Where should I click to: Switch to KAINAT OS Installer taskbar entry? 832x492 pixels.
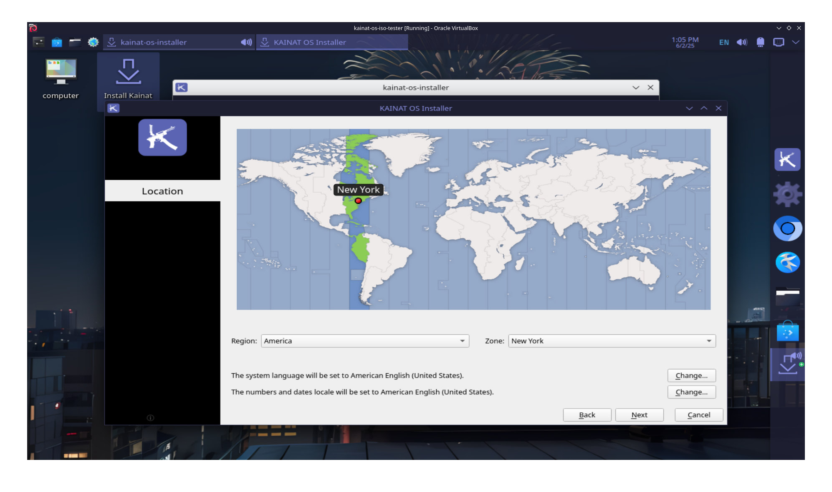point(332,42)
